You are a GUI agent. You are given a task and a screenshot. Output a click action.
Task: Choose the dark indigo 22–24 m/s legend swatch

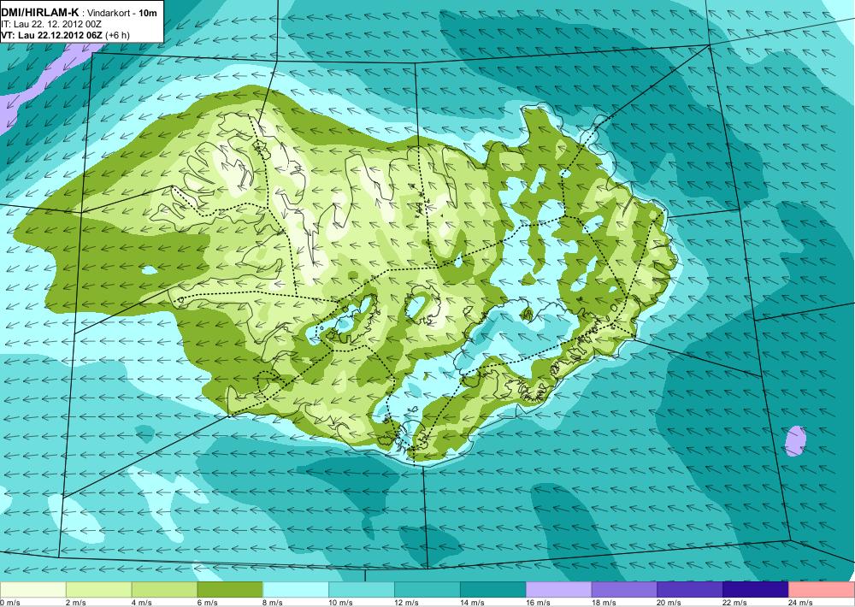(756, 590)
